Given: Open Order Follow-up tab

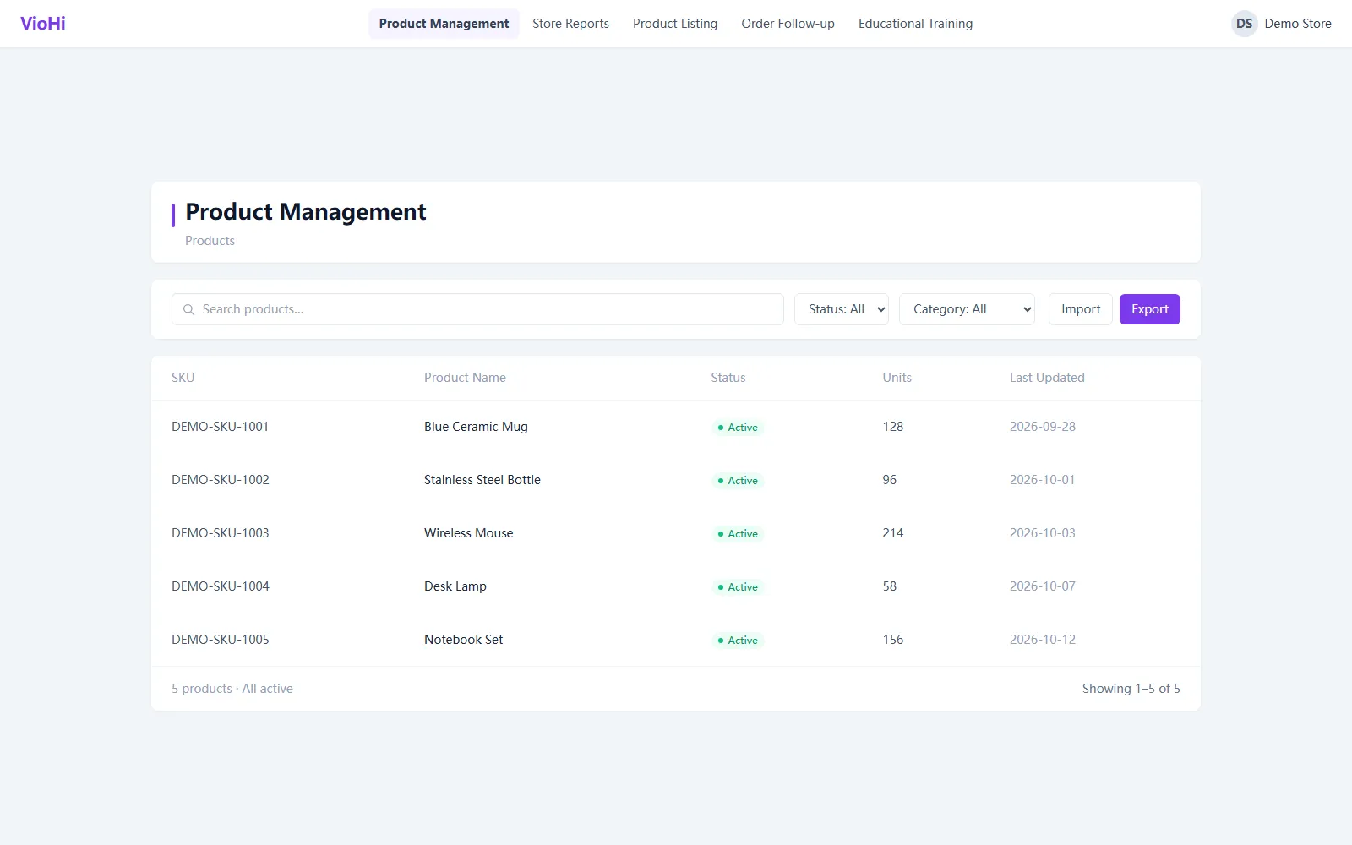Looking at the screenshot, I should [x=788, y=24].
